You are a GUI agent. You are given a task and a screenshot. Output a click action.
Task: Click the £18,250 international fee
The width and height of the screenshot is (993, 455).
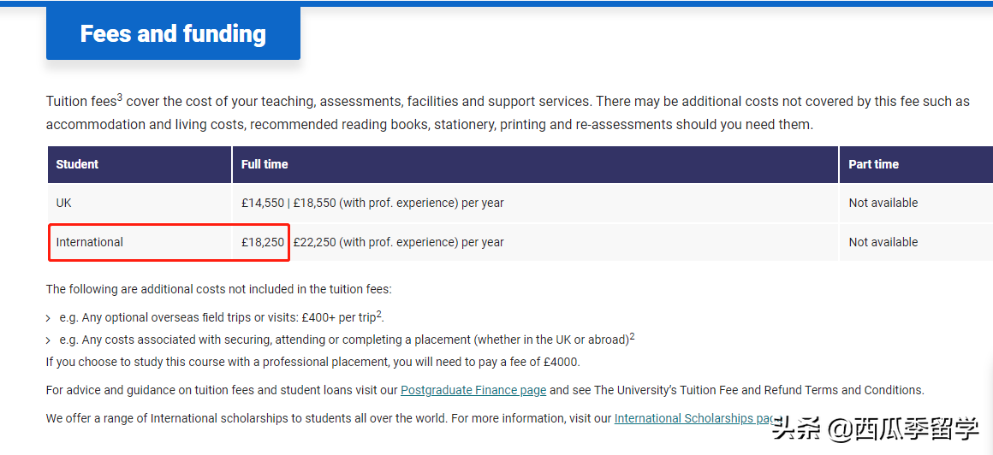263,242
